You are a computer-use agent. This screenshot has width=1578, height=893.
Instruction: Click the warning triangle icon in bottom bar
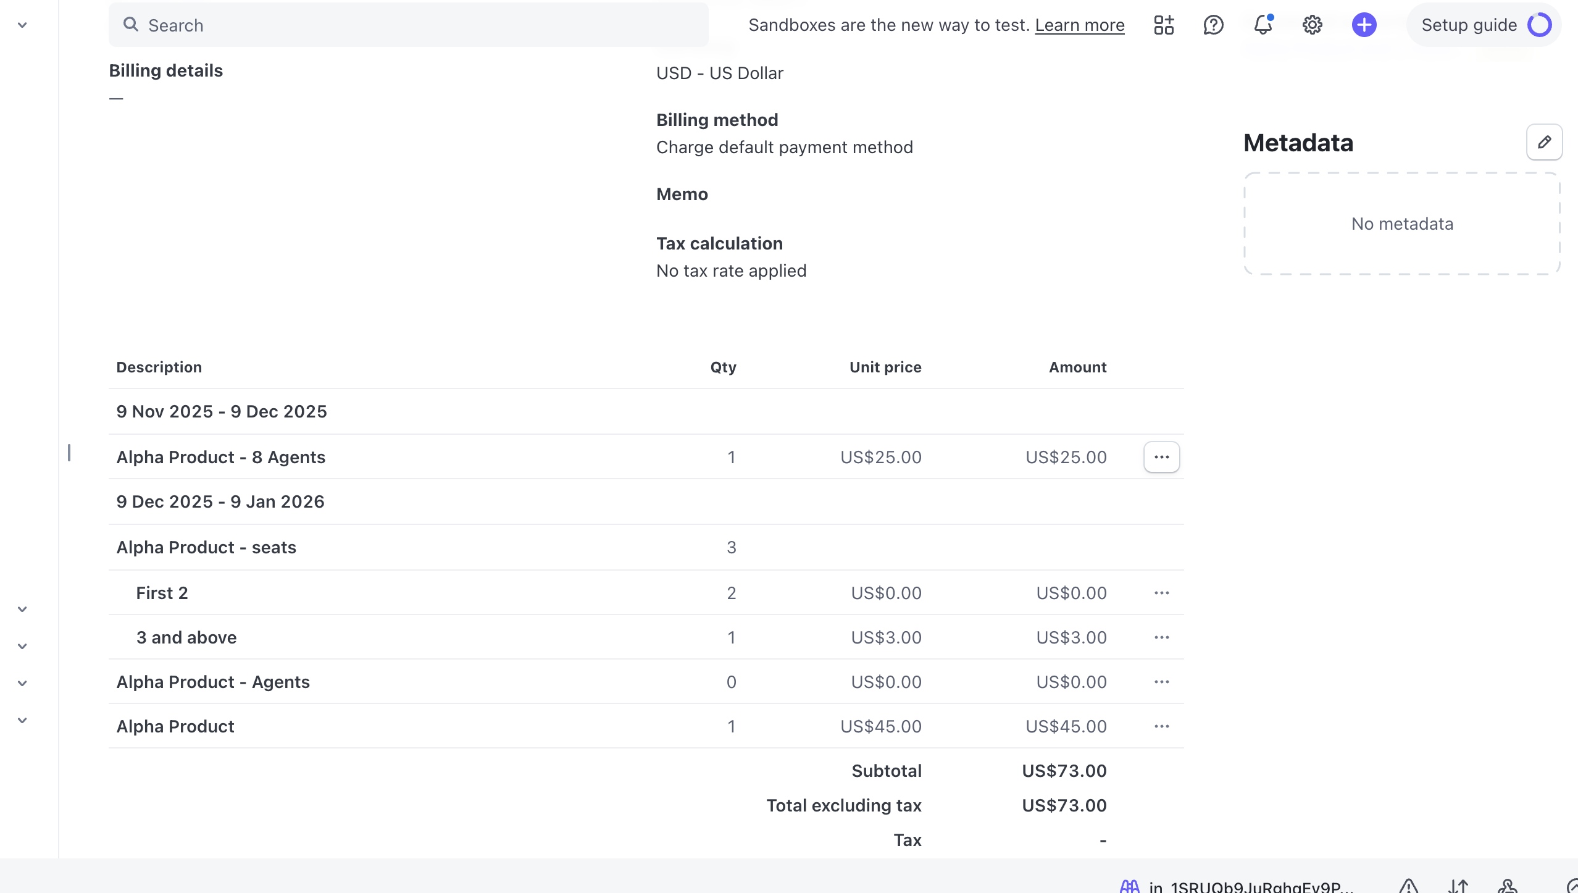(1408, 886)
